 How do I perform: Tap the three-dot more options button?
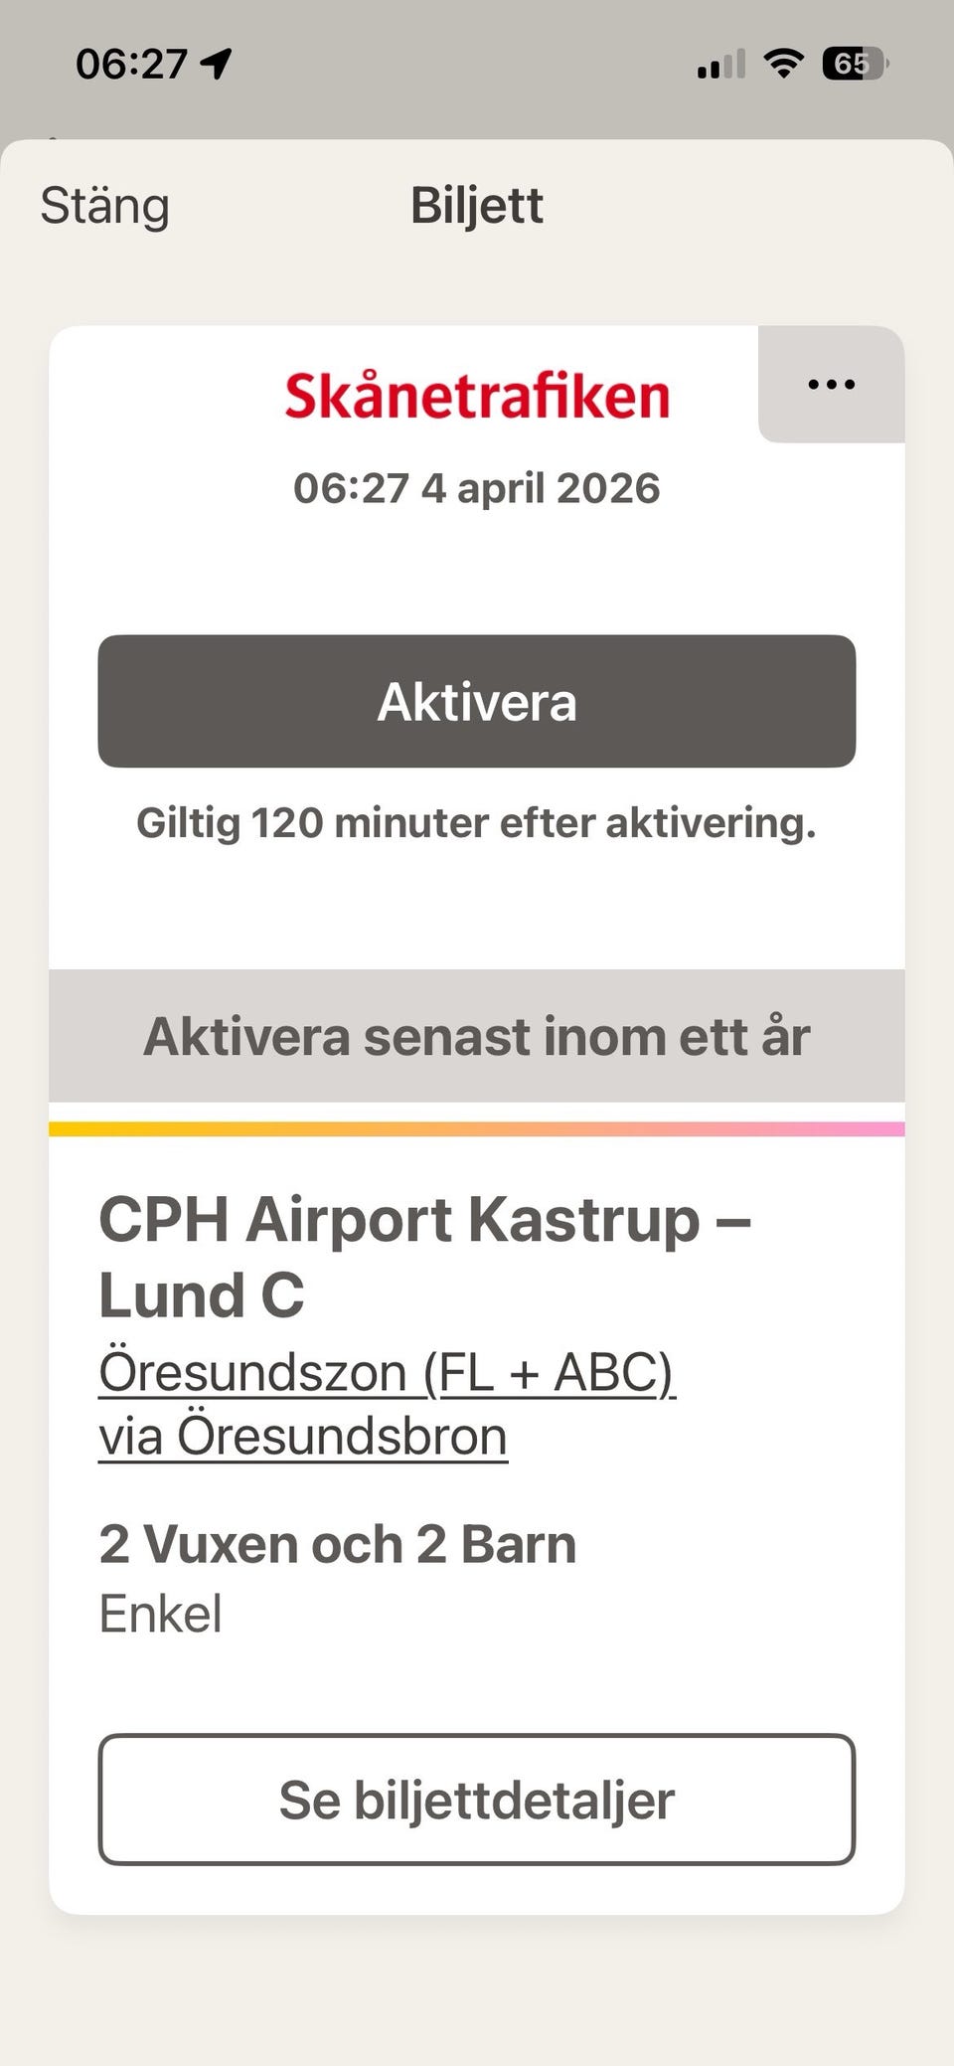[831, 385]
